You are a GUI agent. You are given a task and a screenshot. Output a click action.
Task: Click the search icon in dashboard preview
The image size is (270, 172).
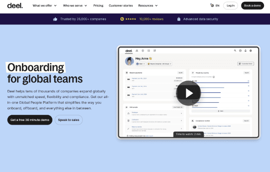click(235, 51)
